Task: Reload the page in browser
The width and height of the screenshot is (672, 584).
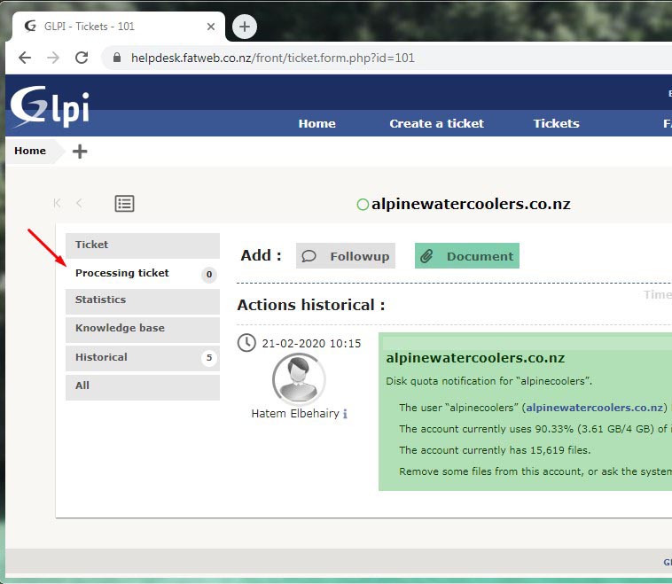Action: (82, 58)
